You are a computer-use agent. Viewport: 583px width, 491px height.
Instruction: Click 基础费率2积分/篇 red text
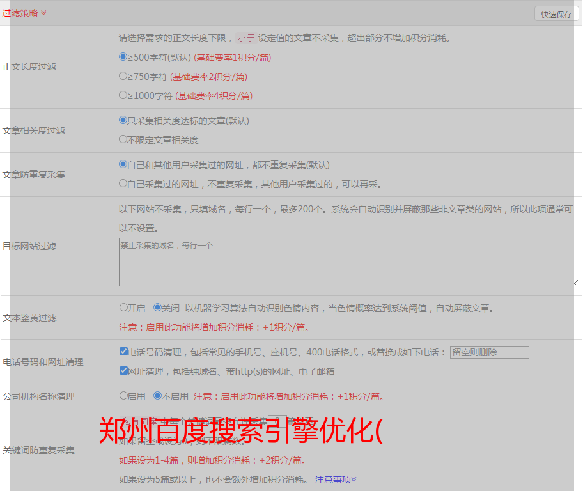click(x=209, y=77)
